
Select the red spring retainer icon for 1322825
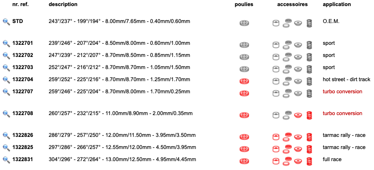click(x=298, y=149)
